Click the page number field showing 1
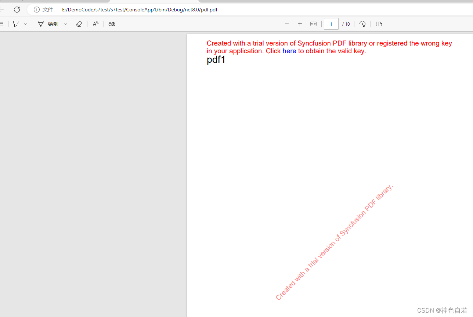This screenshot has width=473, height=317. tap(331, 24)
